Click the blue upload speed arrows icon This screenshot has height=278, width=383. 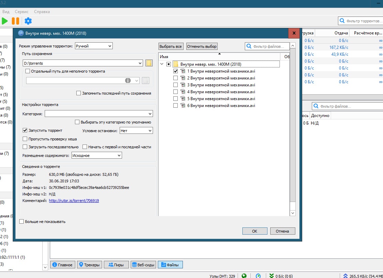pos(346,276)
